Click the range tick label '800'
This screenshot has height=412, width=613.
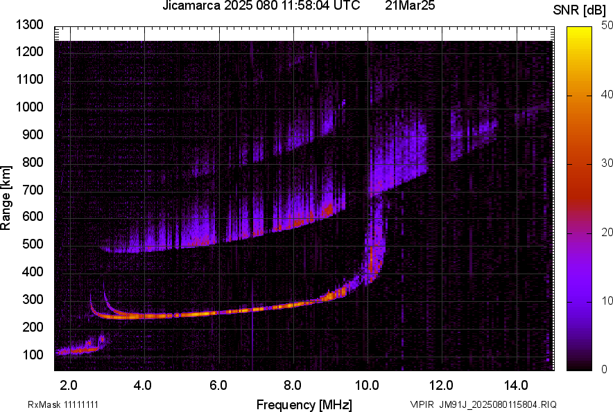coord(33,162)
